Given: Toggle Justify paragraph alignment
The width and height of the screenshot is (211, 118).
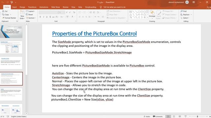Looking at the screenshot, I should 89,17.
